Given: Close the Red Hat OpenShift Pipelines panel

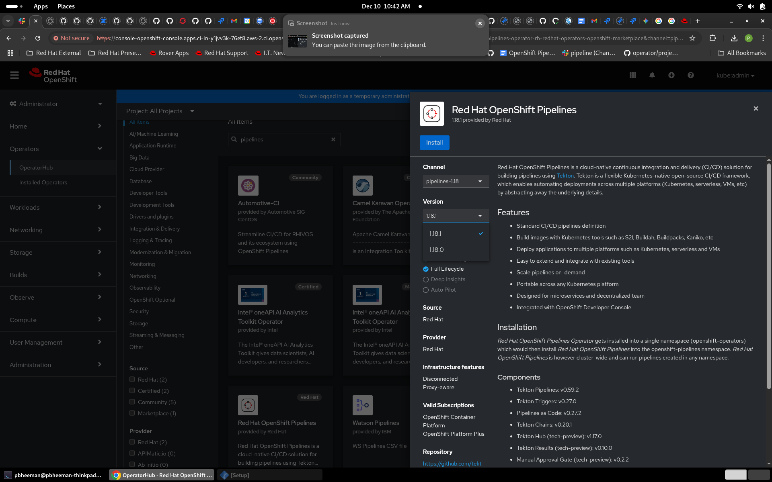Looking at the screenshot, I should 756,108.
